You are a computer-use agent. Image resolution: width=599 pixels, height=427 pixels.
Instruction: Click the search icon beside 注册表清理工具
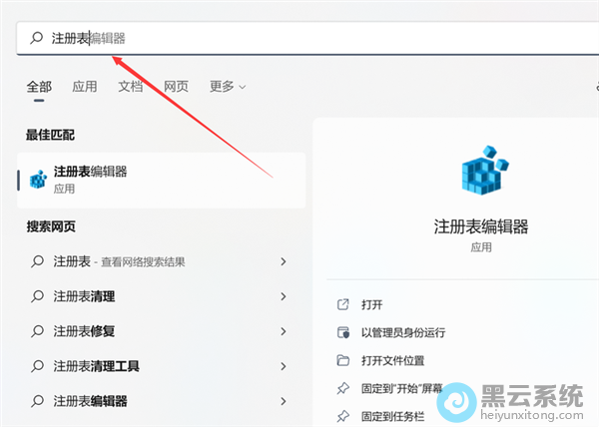coord(38,366)
